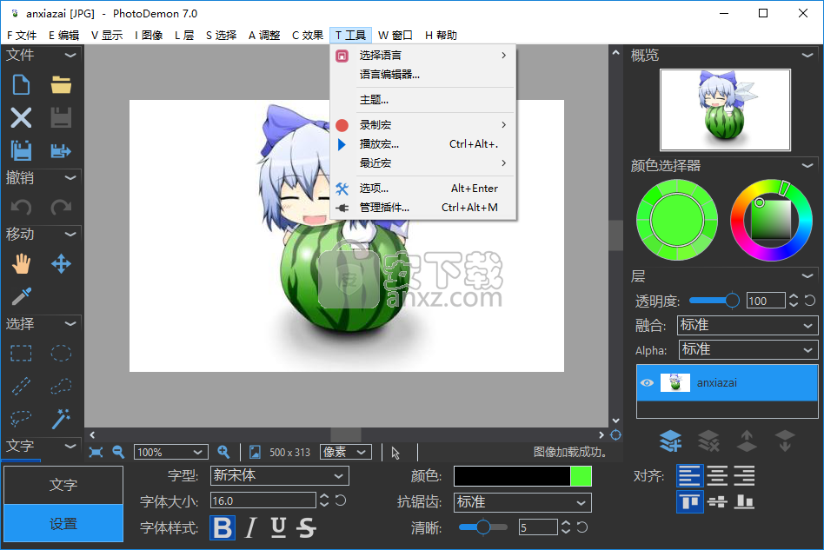Image resolution: width=824 pixels, height=550 pixels.
Task: Click the save-as export arrow icon
Action: coord(61,151)
